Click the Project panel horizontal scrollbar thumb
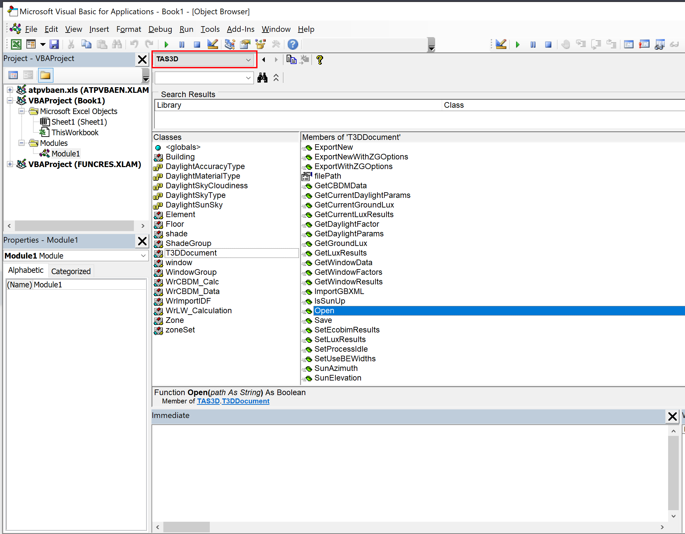 click(x=74, y=226)
